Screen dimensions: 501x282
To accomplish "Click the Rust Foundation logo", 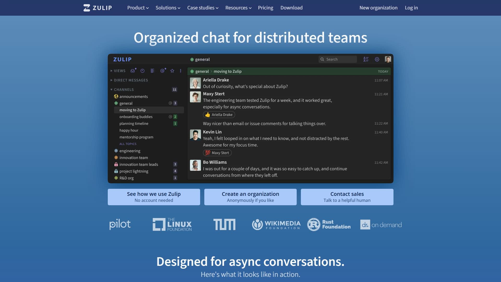I will 329,224.
